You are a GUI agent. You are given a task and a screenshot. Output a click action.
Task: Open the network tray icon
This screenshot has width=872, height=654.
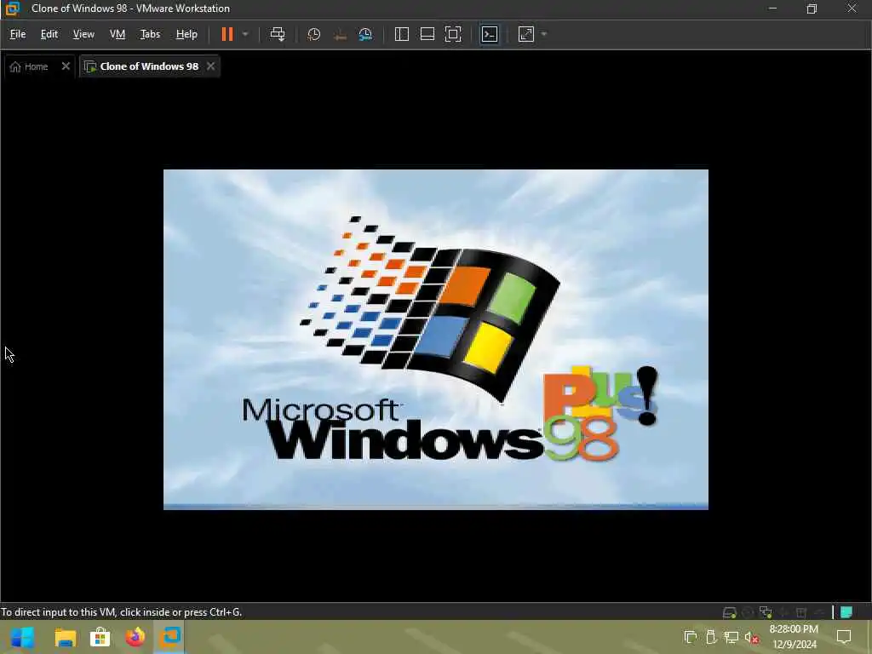point(731,637)
